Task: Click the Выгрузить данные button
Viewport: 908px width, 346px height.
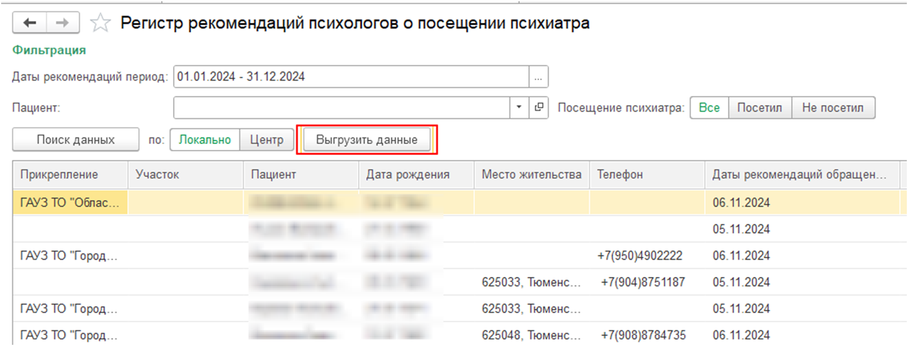Action: coord(366,140)
